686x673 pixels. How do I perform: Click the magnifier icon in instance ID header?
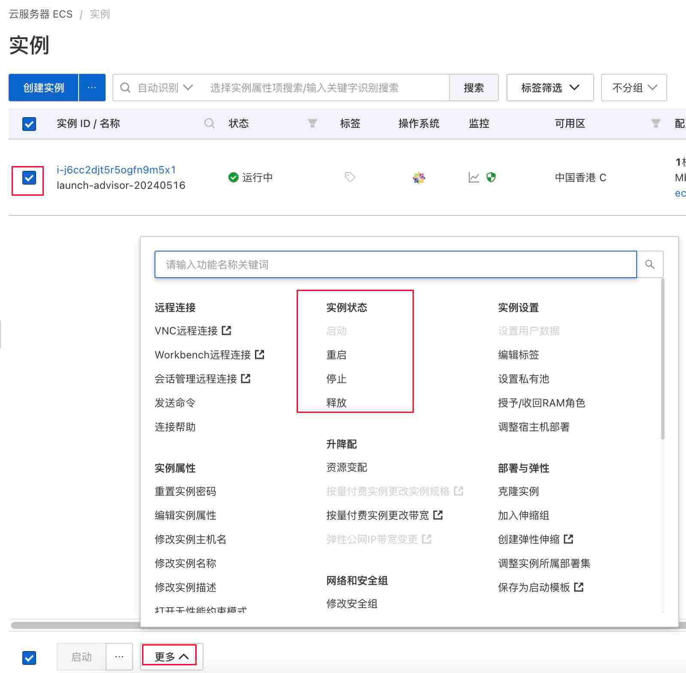pos(209,124)
